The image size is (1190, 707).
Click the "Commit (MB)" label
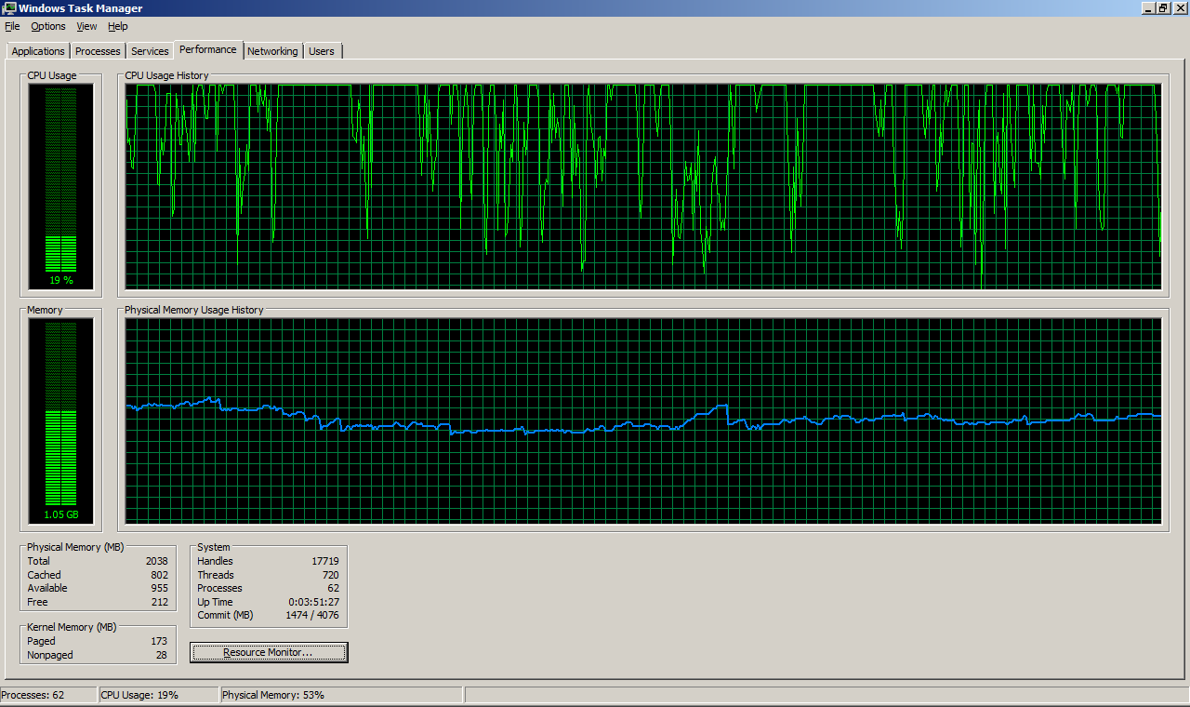225,615
